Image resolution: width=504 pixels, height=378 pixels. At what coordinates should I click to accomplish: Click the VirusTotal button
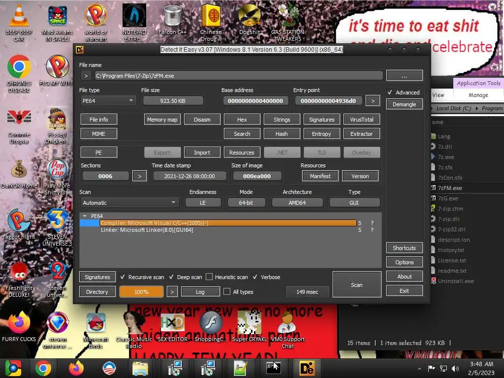click(x=362, y=120)
